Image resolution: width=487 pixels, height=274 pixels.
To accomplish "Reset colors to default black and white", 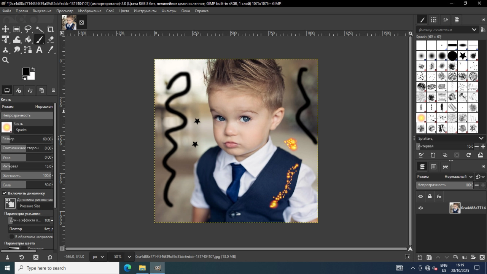I will click(x=24, y=78).
